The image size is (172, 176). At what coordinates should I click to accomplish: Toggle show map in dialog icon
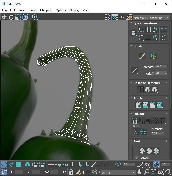point(115,17)
